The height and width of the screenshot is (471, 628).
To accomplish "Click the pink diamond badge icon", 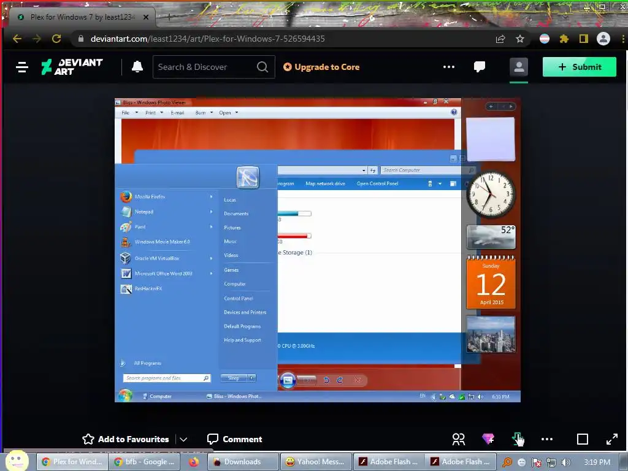I will coord(488,439).
